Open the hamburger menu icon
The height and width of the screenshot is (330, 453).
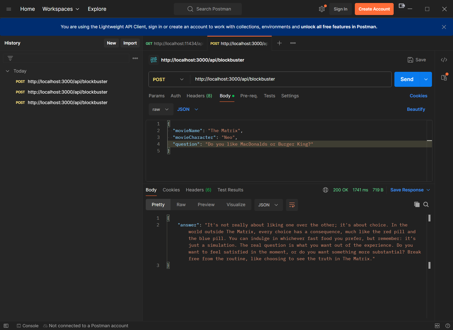click(x=9, y=9)
